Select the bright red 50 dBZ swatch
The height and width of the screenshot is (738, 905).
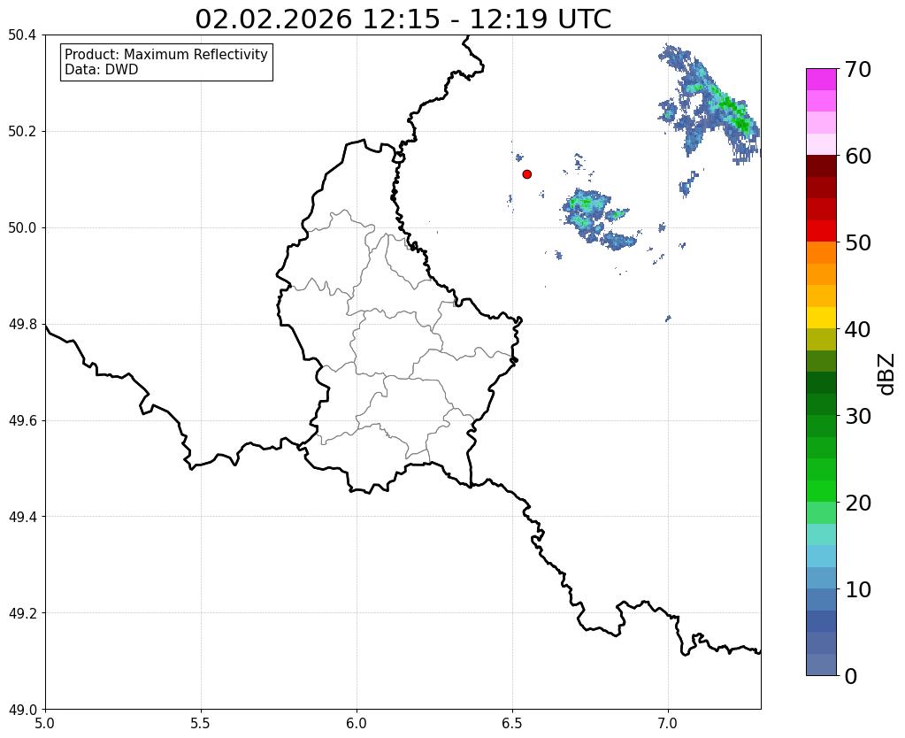point(821,231)
